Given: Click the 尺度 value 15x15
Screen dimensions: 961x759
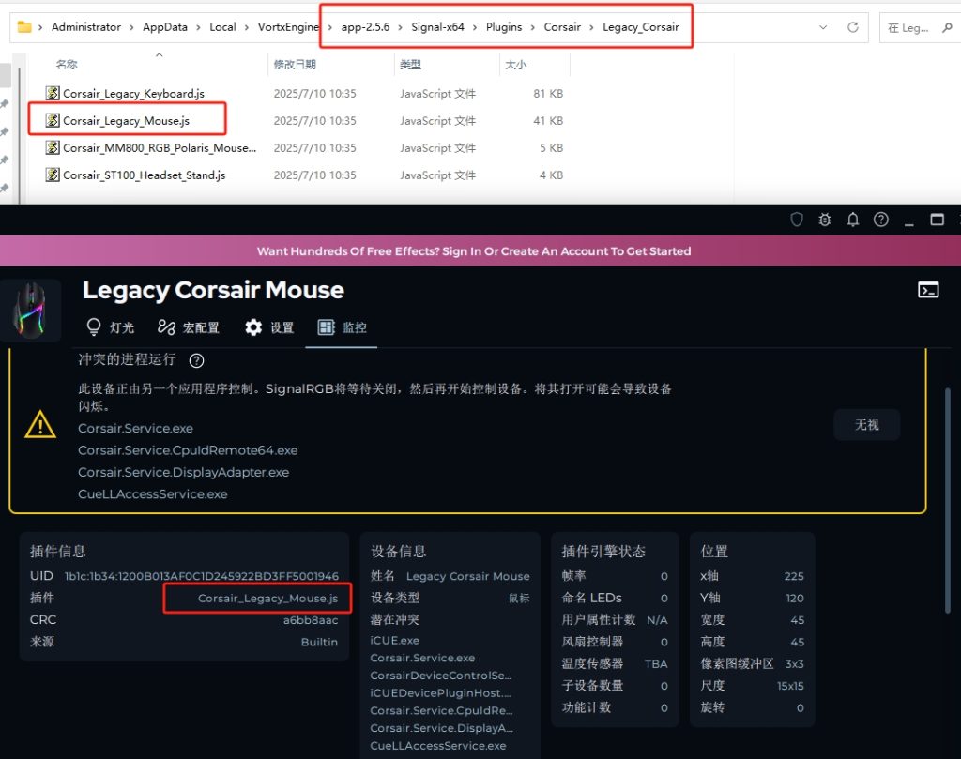Looking at the screenshot, I should pos(790,686).
